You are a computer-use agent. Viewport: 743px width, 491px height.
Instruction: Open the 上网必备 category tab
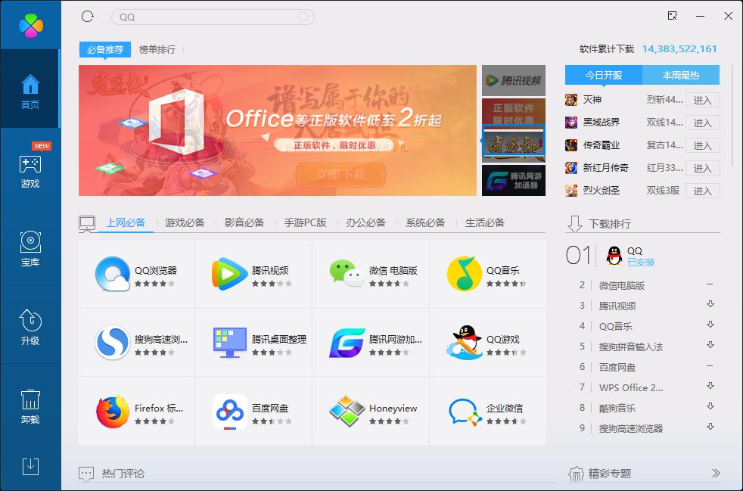[125, 222]
